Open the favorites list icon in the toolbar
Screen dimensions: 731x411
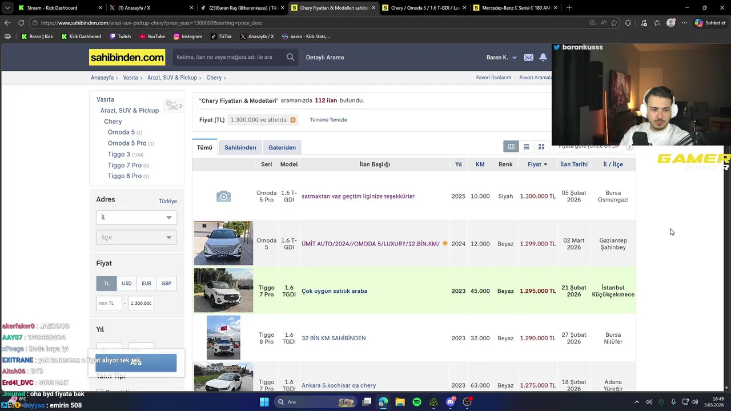point(657,23)
